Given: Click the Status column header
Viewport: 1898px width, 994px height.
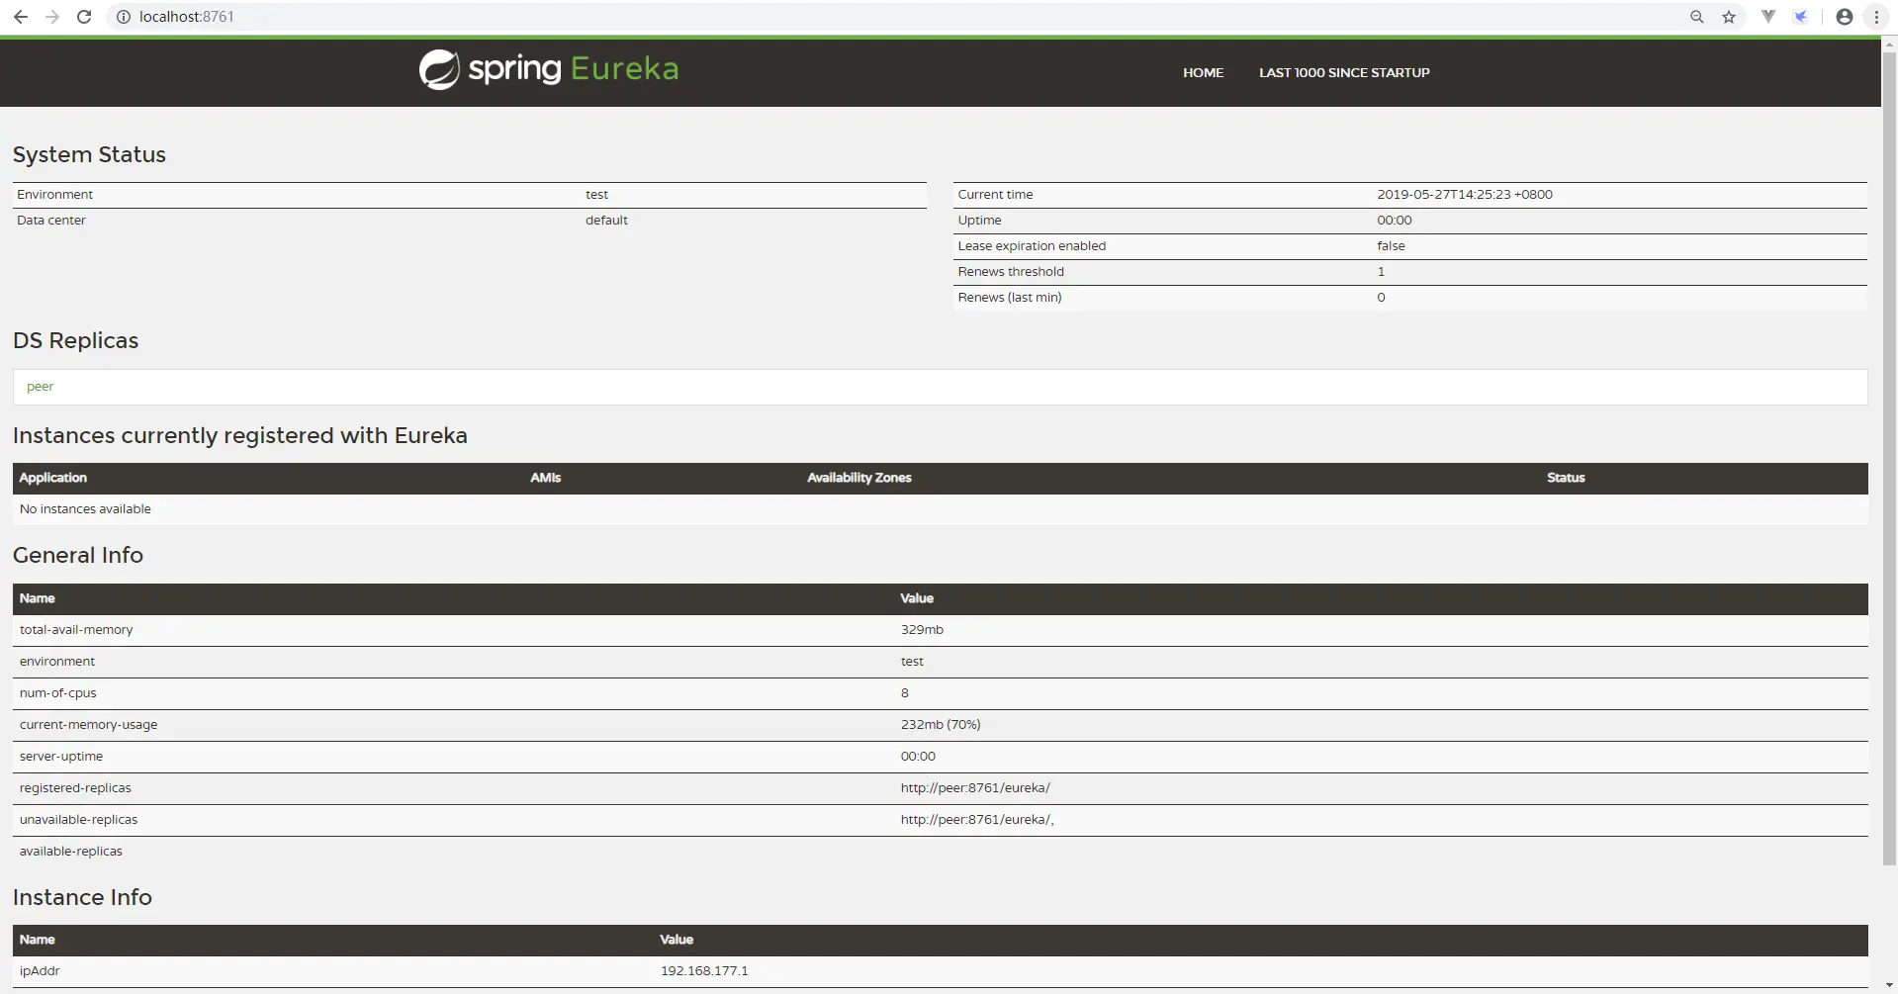Looking at the screenshot, I should click(x=1566, y=478).
